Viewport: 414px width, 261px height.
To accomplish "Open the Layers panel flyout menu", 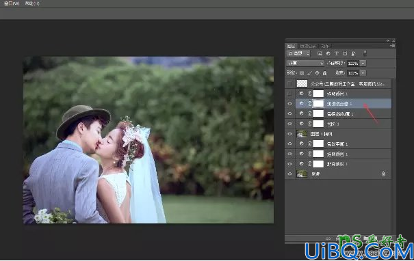I will (392, 46).
